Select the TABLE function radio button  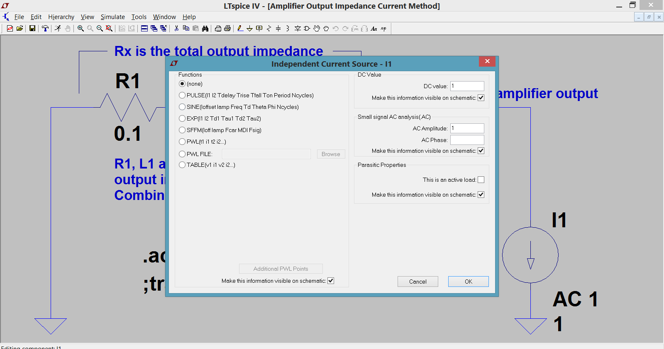(x=182, y=165)
